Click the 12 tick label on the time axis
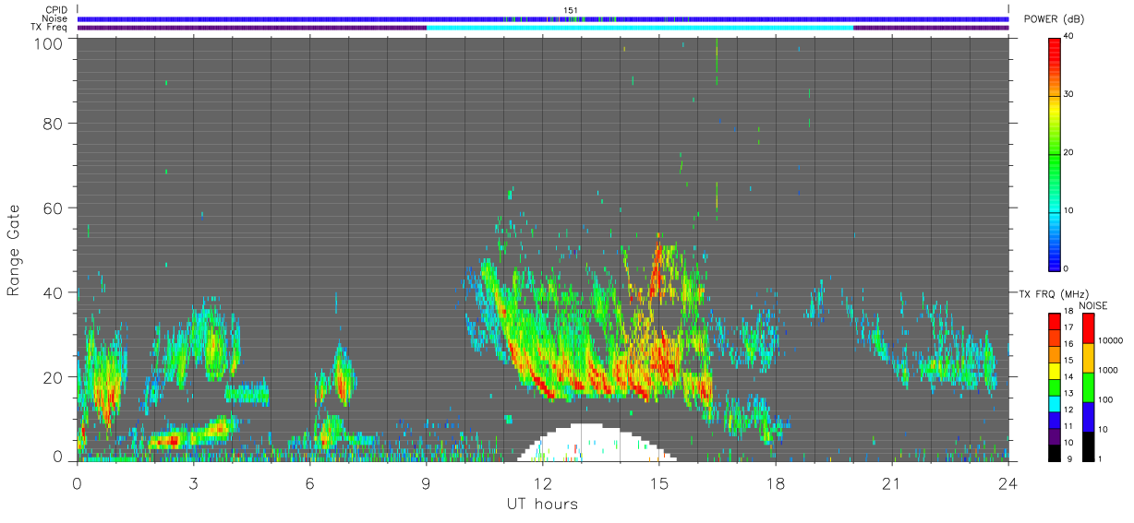Viewport: 1134px width, 523px height. tap(542, 482)
